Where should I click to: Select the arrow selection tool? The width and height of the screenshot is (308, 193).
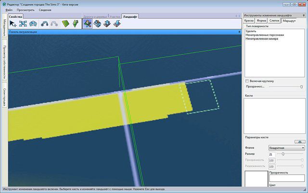(x=13, y=24)
